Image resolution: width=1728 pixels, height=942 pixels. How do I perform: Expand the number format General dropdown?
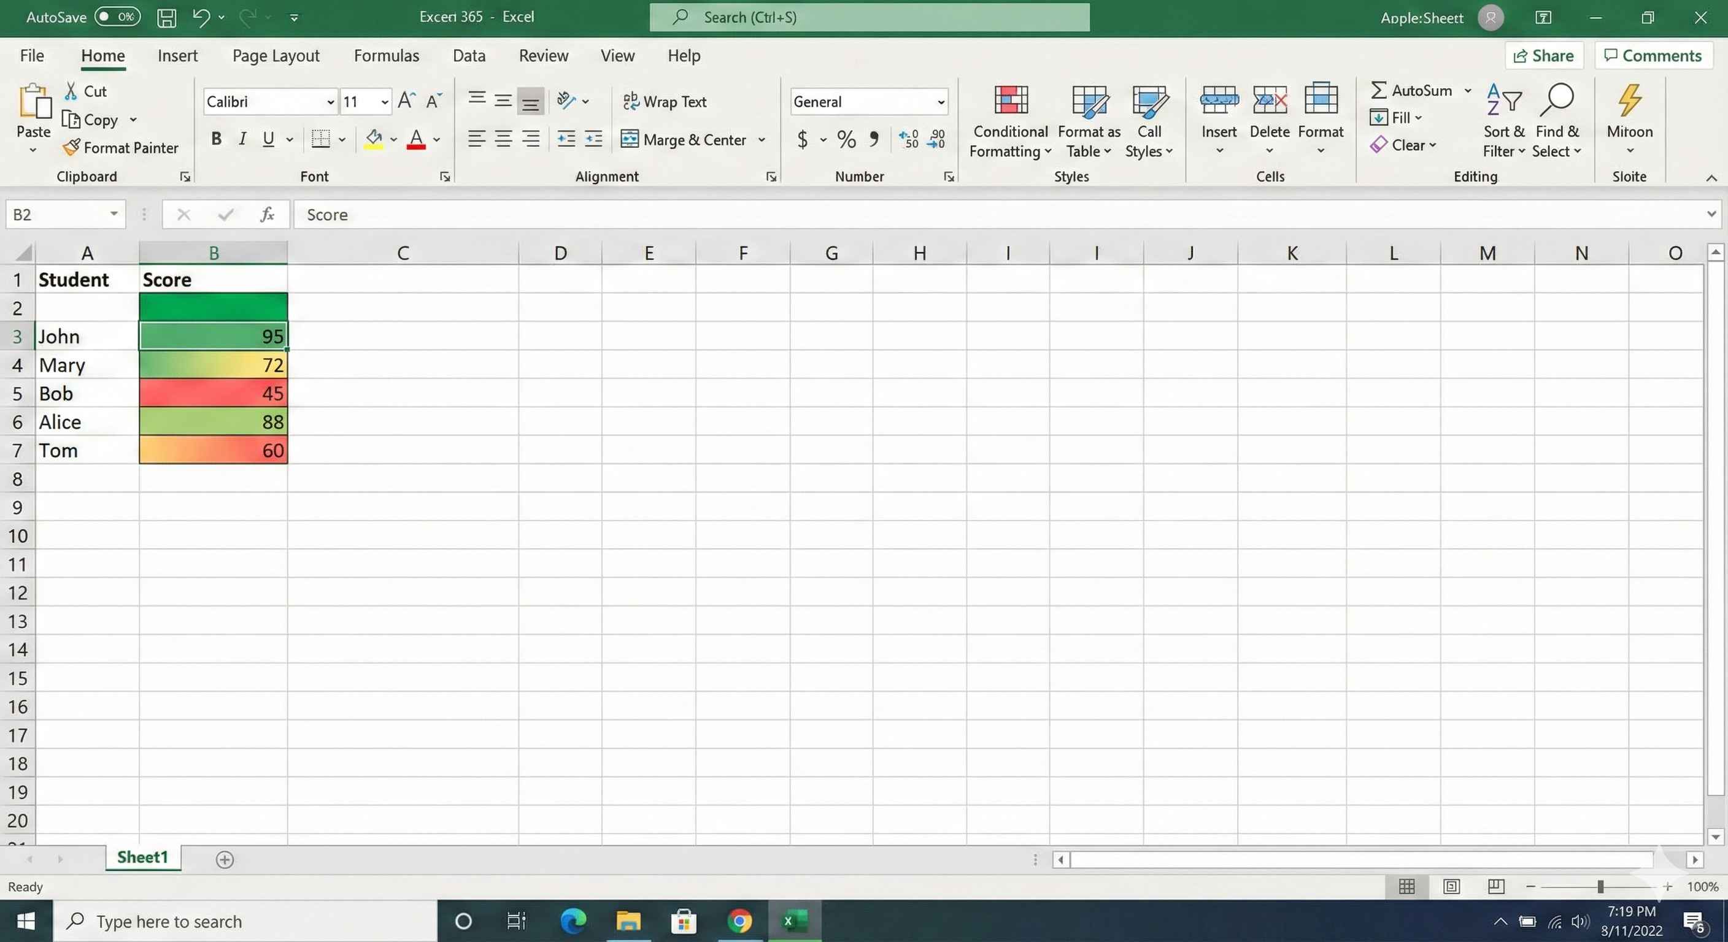[x=941, y=102]
